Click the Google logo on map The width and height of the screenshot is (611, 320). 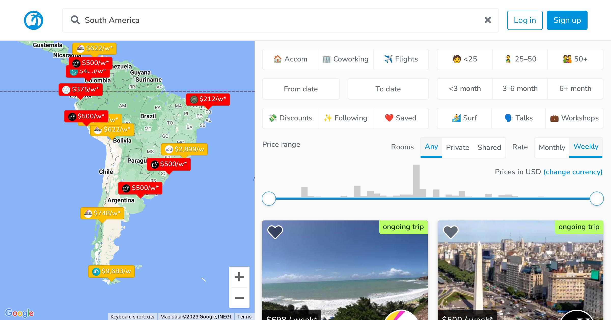click(x=19, y=313)
